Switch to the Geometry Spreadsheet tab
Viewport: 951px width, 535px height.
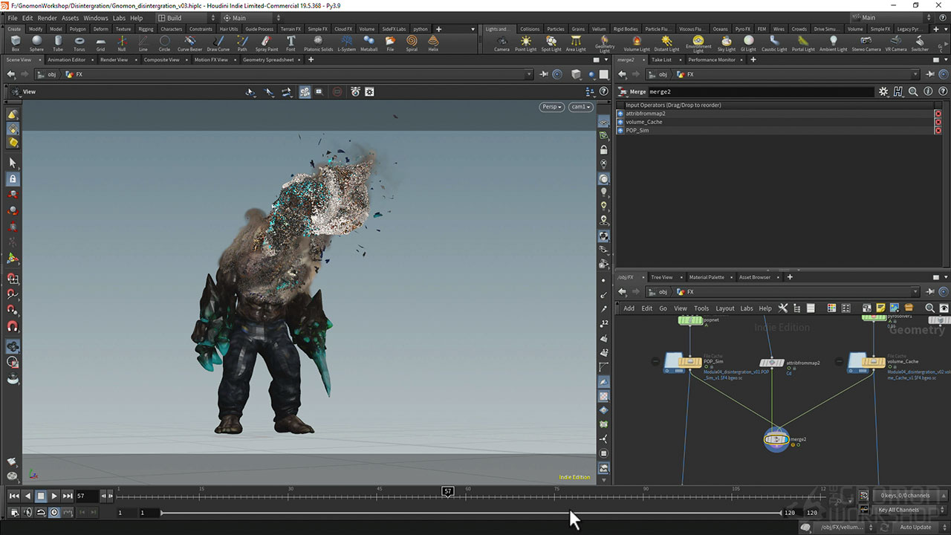[x=269, y=59]
